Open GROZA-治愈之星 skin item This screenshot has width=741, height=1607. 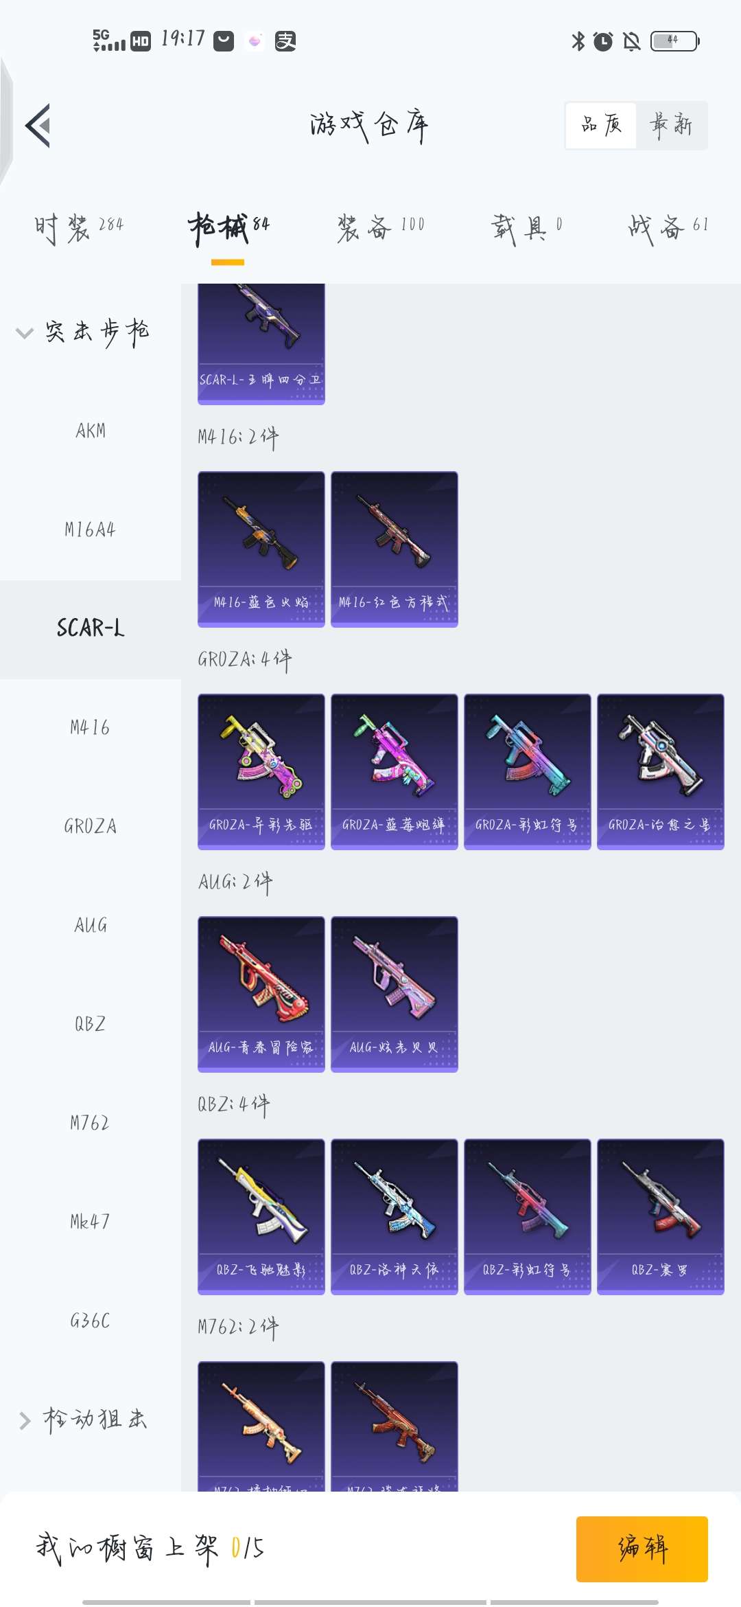click(661, 772)
